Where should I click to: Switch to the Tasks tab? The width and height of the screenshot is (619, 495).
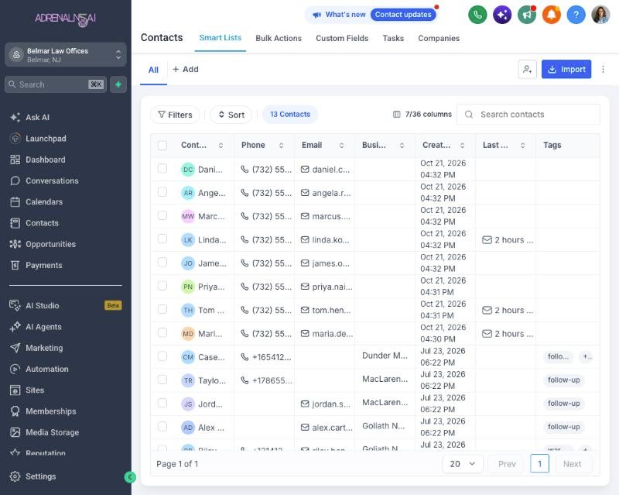pyautogui.click(x=393, y=39)
